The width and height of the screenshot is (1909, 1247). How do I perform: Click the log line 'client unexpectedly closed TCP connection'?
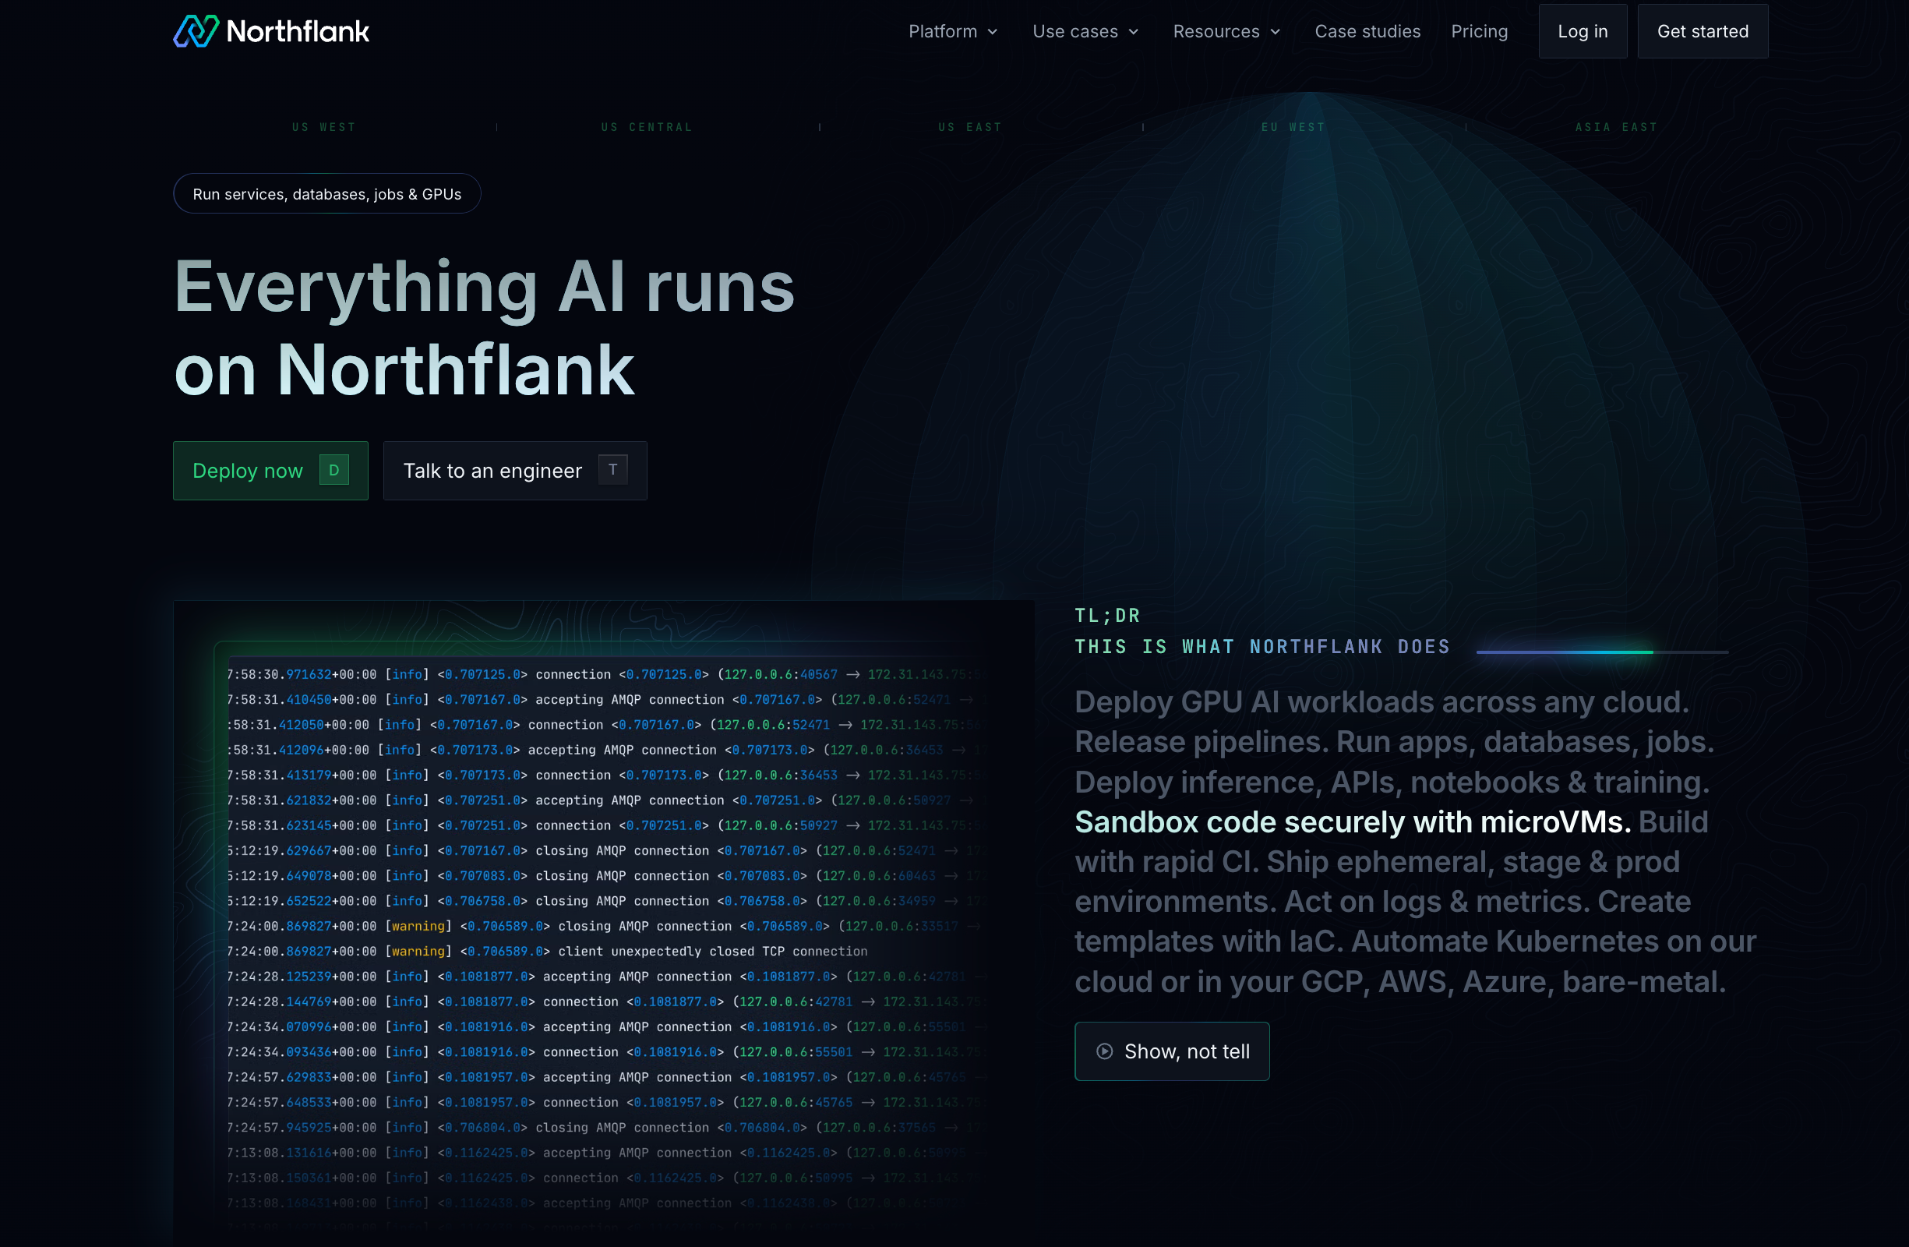(547, 952)
